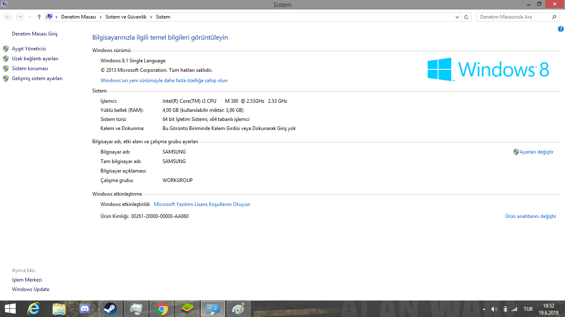This screenshot has height=317, width=565.
Task: Switch to BlueStacks on taskbar
Action: click(x=187, y=309)
